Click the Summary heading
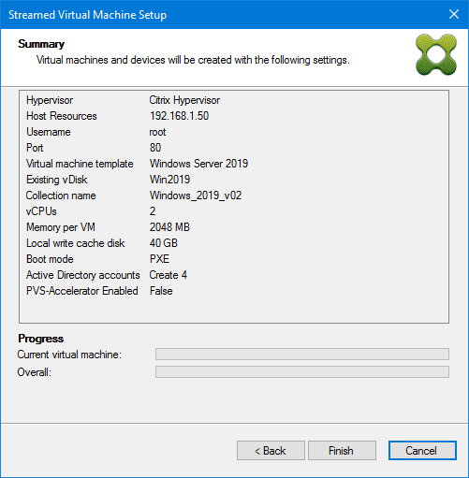Screen dimensions: 469x478 click(41, 44)
